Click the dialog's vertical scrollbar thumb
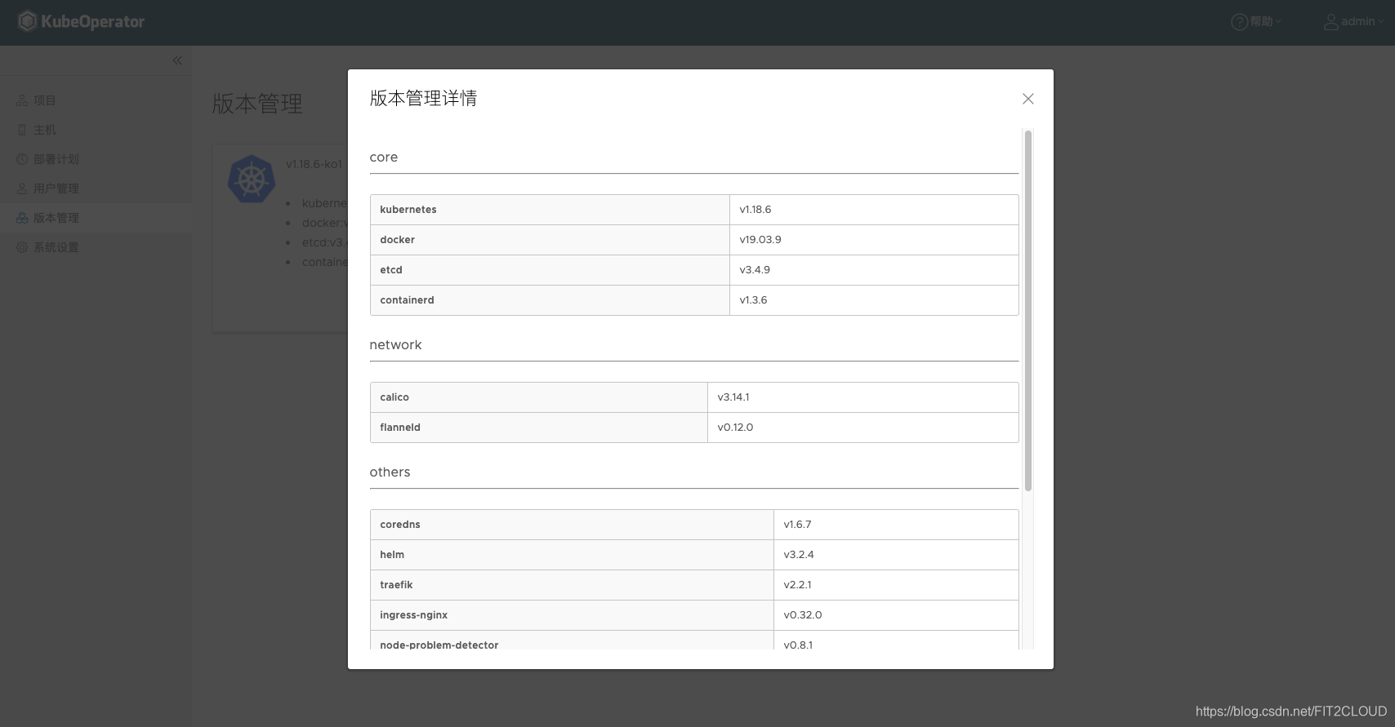This screenshot has height=727, width=1395. tap(1028, 310)
